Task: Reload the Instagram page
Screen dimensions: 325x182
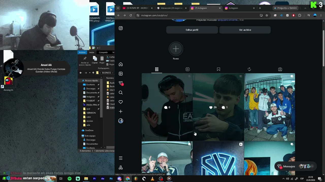Action: click(x=131, y=15)
